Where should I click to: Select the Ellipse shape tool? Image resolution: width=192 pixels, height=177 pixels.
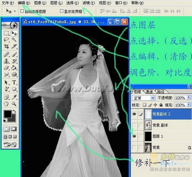point(14,89)
